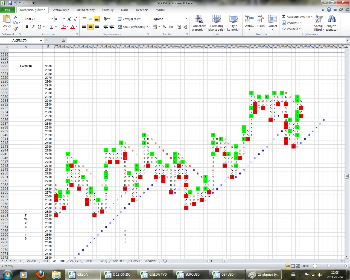
Task: Click the Usuń delete cells icon
Action: click(261, 19)
